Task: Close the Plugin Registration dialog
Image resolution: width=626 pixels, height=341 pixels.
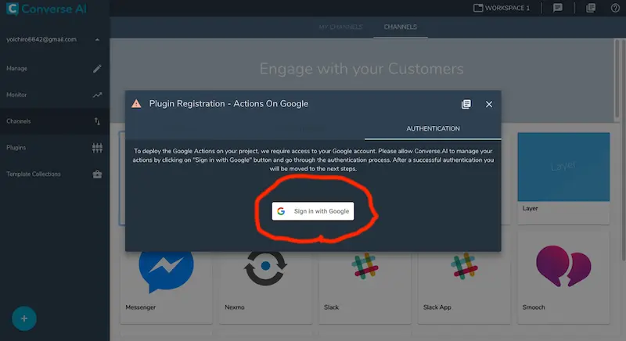Action: click(488, 104)
